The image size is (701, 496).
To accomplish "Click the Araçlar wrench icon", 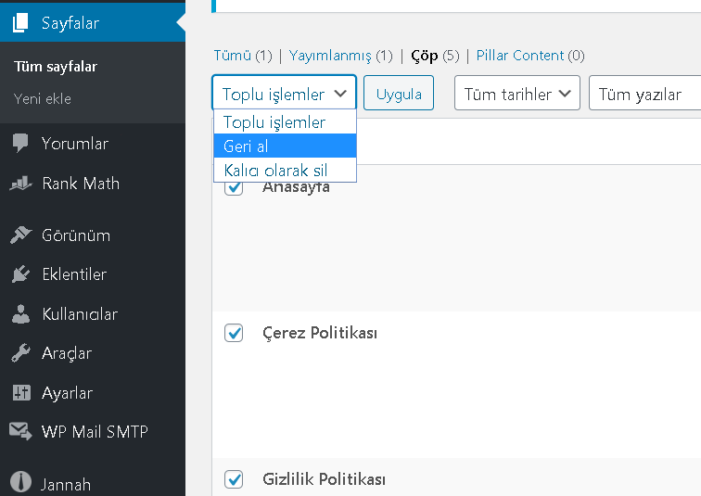I will [20, 353].
